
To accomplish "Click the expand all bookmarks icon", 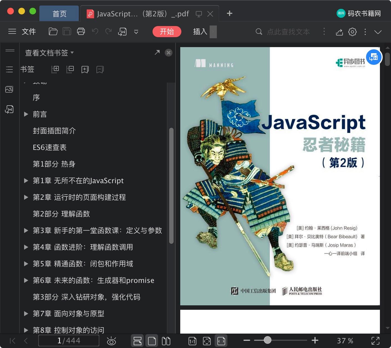I will (x=55, y=69).
